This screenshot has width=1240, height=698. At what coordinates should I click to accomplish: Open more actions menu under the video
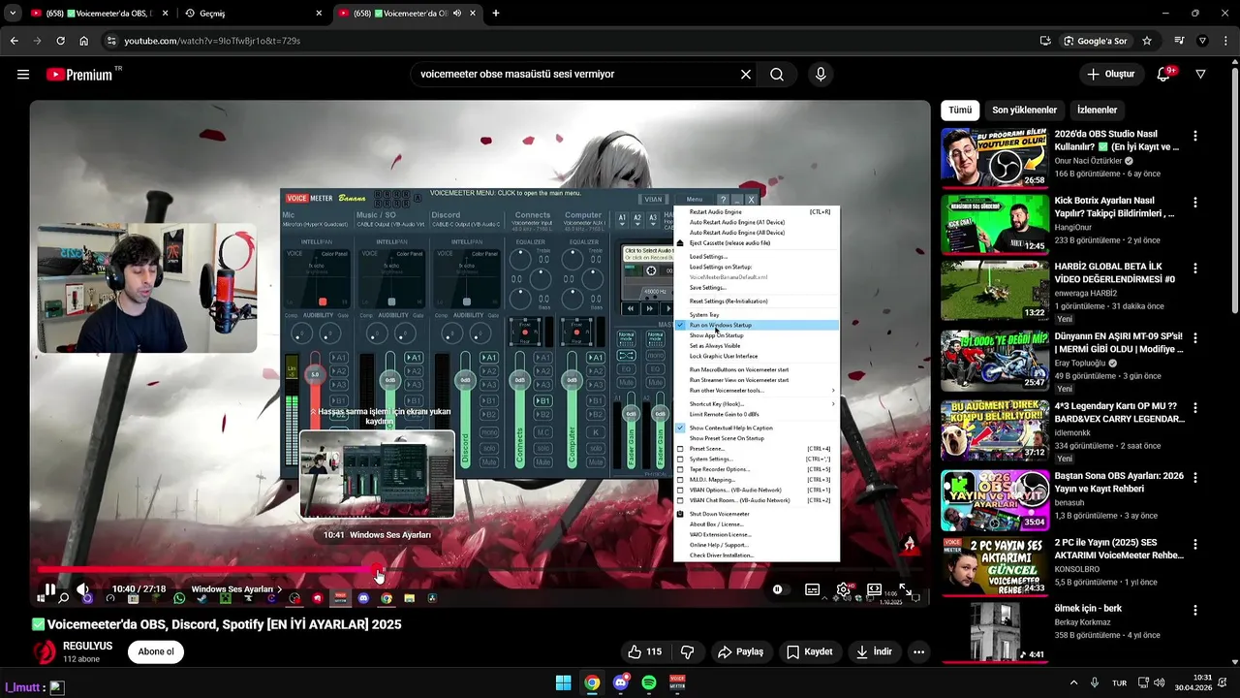click(918, 651)
